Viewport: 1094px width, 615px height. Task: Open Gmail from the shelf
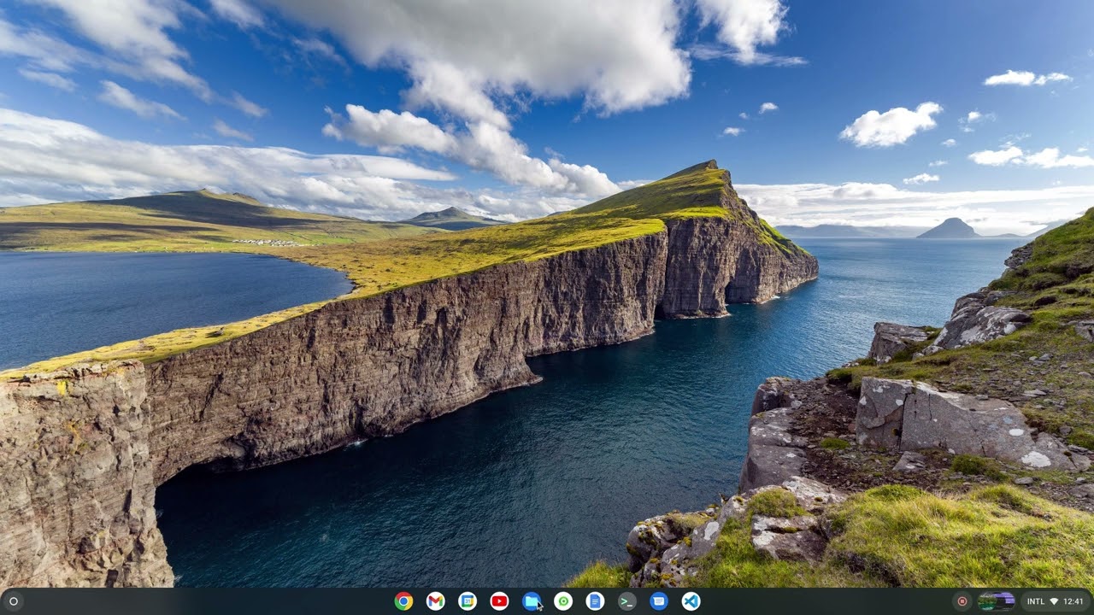435,601
